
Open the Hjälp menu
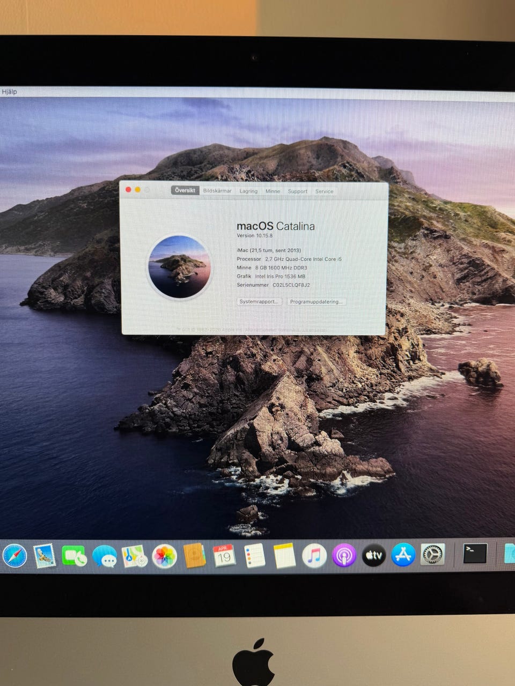point(9,92)
